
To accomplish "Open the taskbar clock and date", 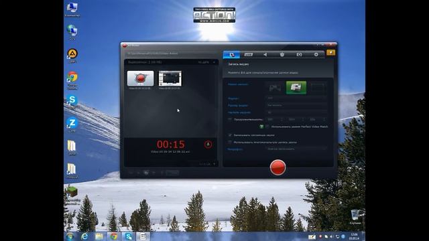I will [x=354, y=236].
